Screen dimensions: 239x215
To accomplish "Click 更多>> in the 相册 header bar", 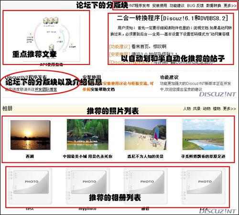I will [x=229, y=108].
